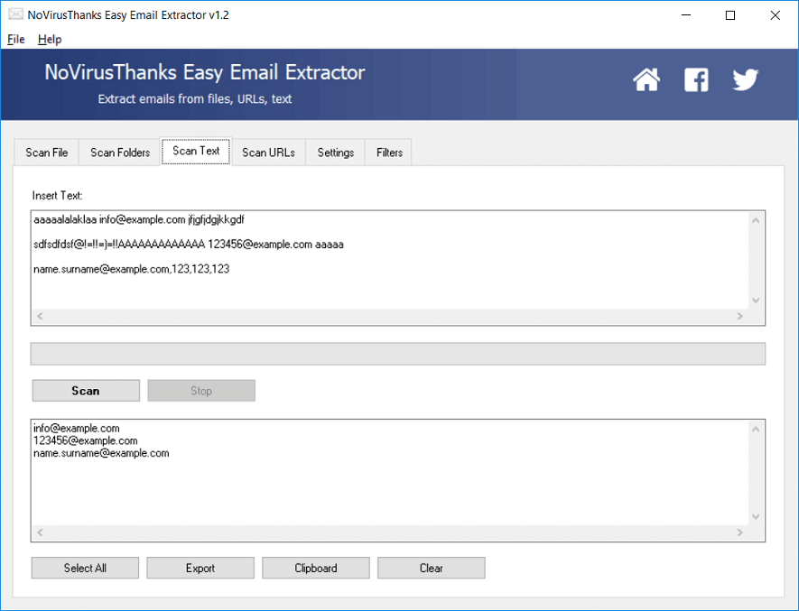The image size is (799, 611).
Task: Minimize the Easy Email Extractor window
Action: click(686, 14)
